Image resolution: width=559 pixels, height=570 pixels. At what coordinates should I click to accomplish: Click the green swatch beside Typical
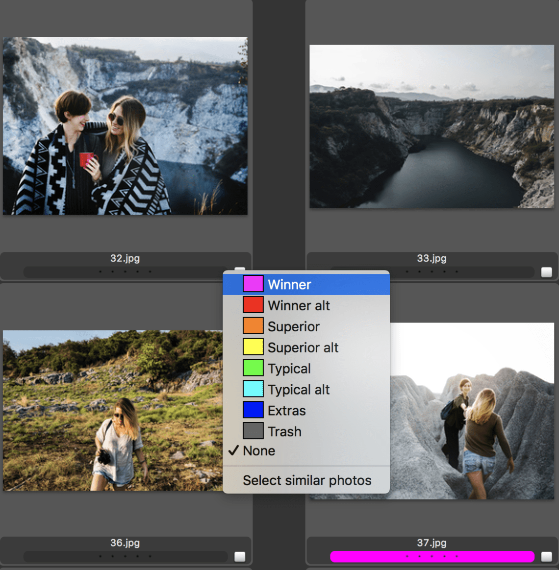pyautogui.click(x=252, y=368)
